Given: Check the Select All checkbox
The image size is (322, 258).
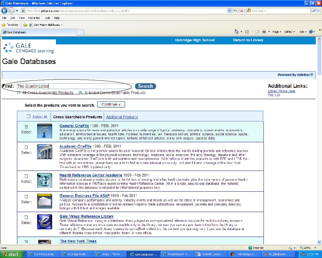Looking at the screenshot, I should click(x=29, y=116).
